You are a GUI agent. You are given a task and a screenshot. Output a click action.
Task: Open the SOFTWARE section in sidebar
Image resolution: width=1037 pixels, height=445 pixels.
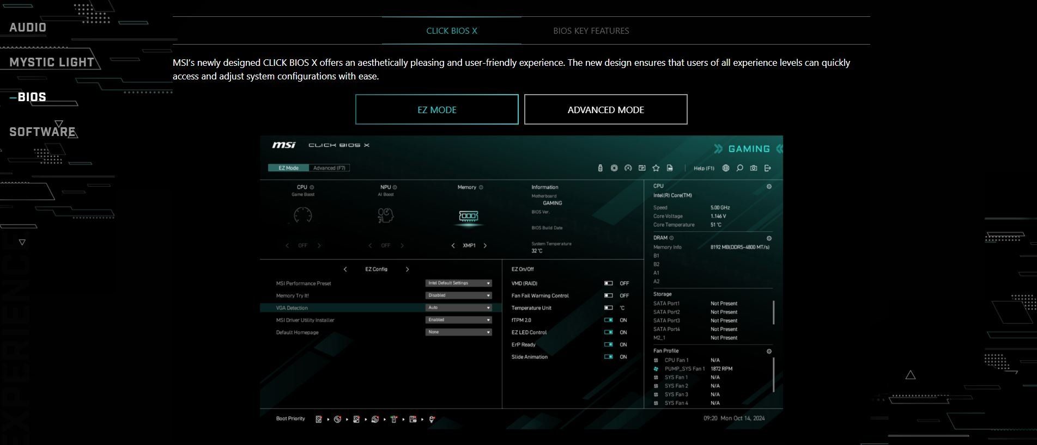coord(43,132)
